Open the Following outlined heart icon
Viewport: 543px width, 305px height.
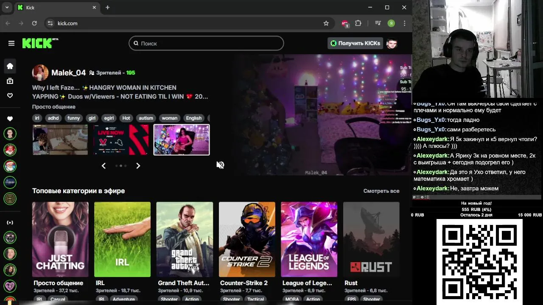pos(10,96)
